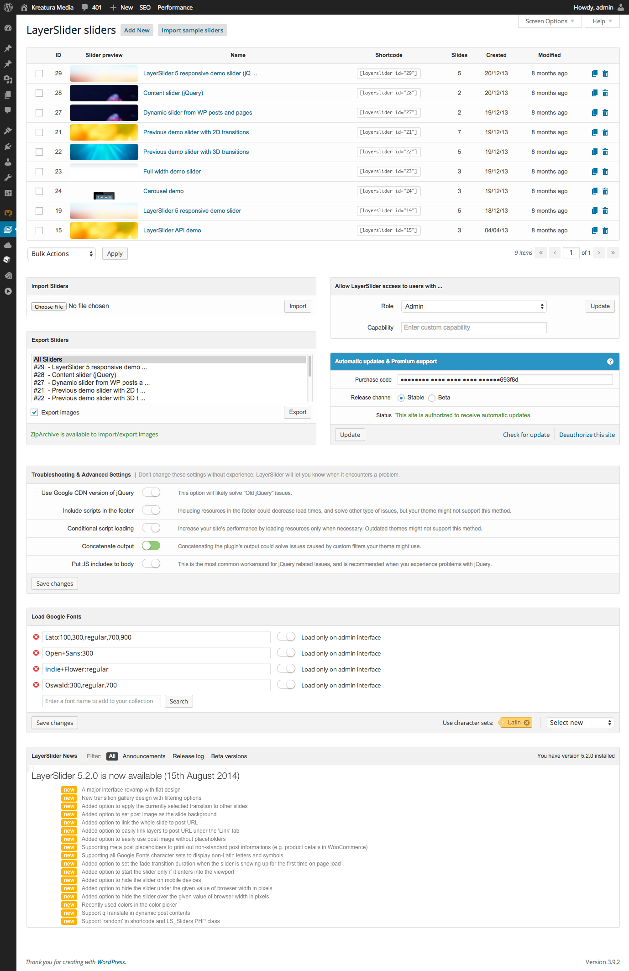
Task: Delete the Carousel demo slider
Action: click(x=605, y=191)
